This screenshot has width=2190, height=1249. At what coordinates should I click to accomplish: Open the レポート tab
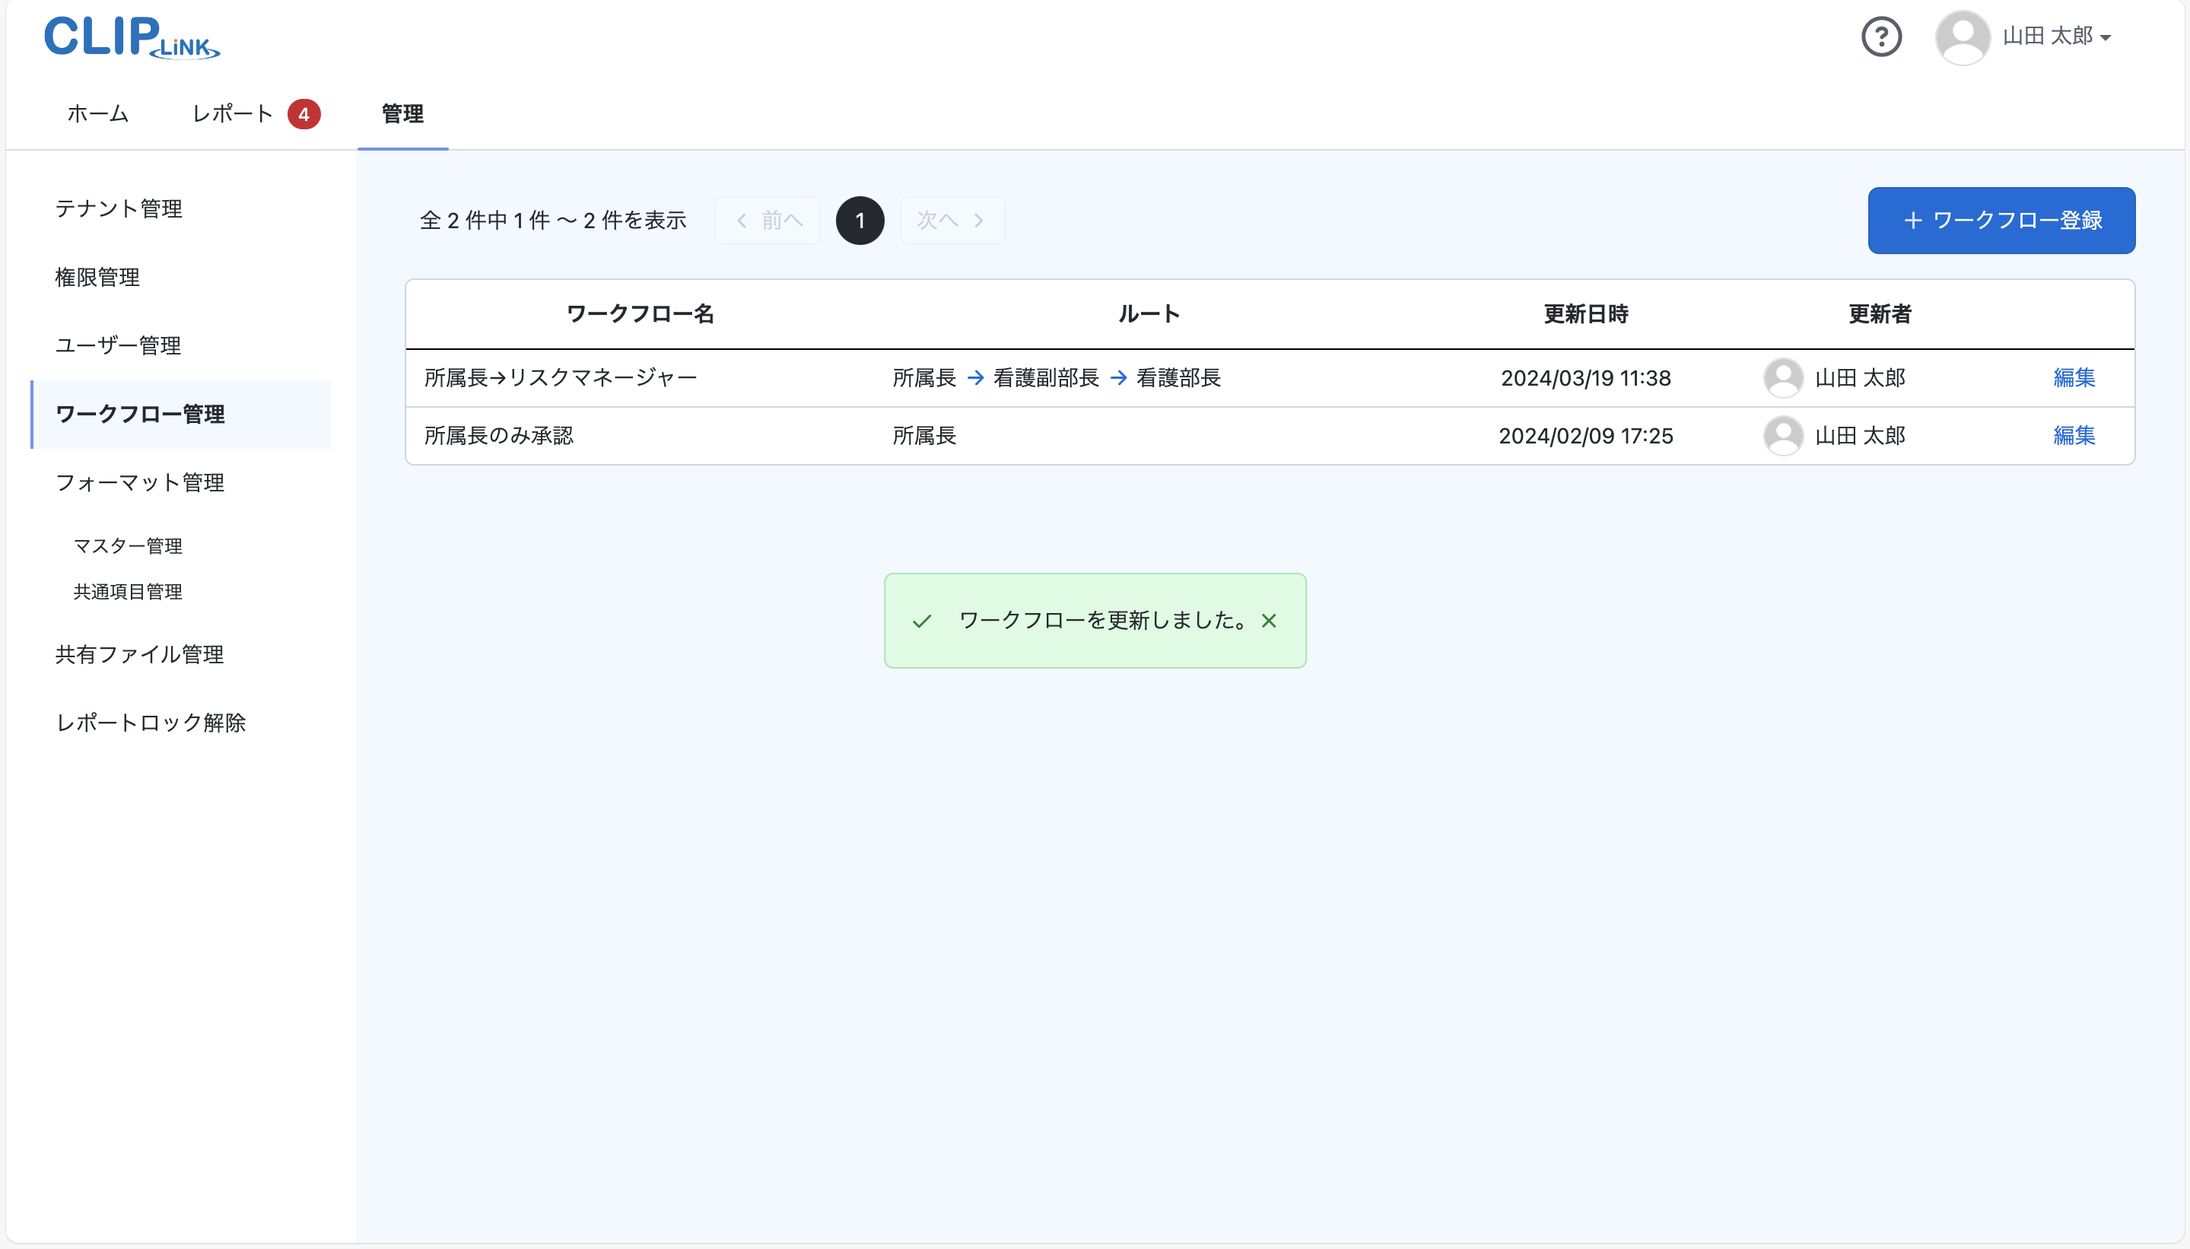[x=231, y=113]
